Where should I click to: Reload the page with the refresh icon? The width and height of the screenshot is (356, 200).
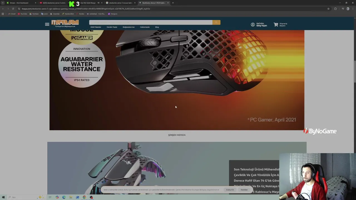13,9
